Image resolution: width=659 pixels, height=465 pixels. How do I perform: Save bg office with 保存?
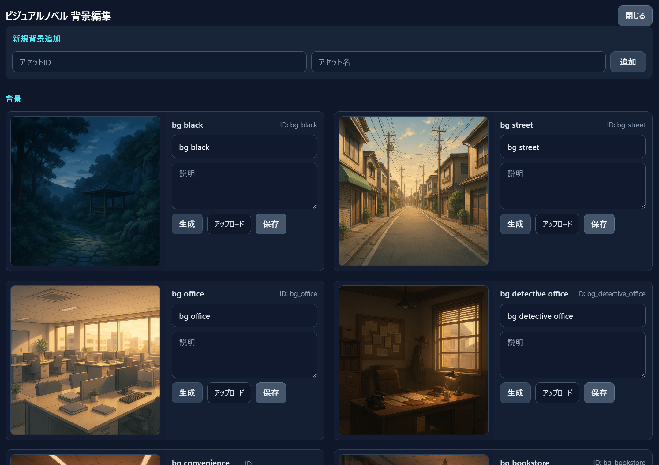271,393
